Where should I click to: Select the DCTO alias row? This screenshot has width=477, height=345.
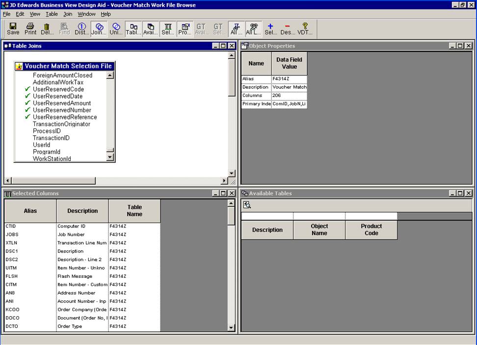[30, 326]
